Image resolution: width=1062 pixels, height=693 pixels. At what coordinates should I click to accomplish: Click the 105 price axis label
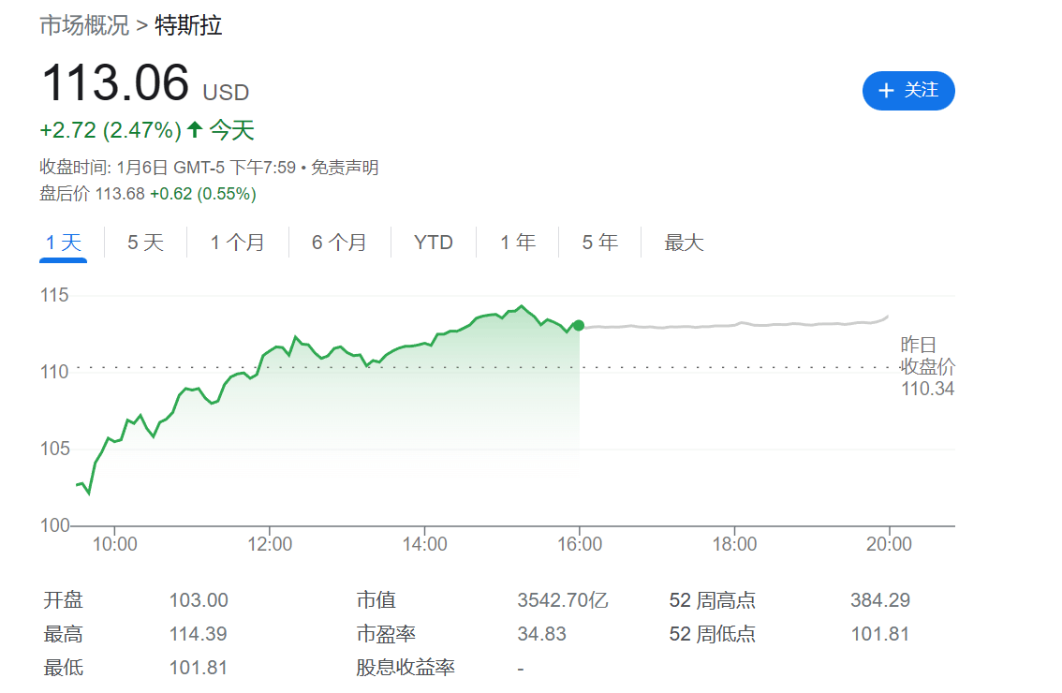tap(55, 449)
